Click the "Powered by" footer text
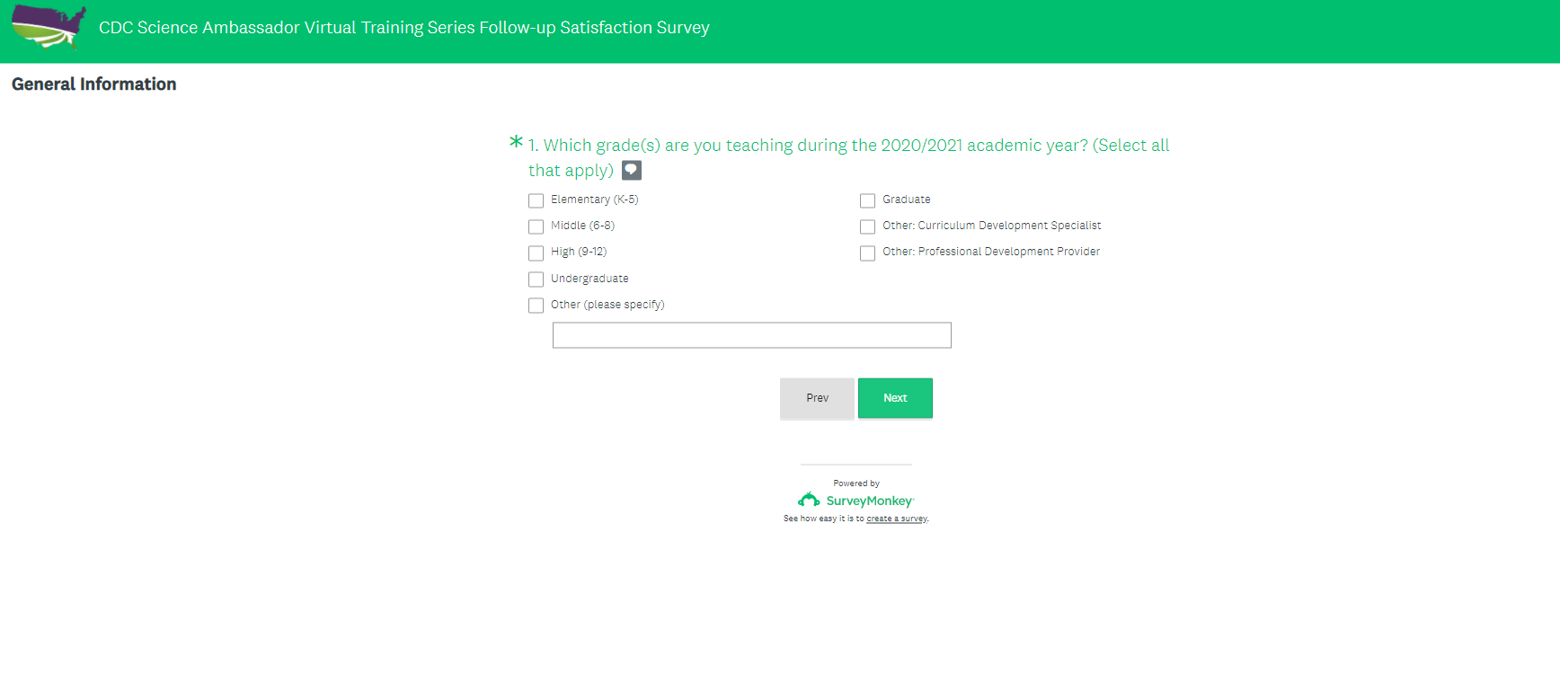1560x683 pixels. pos(855,483)
